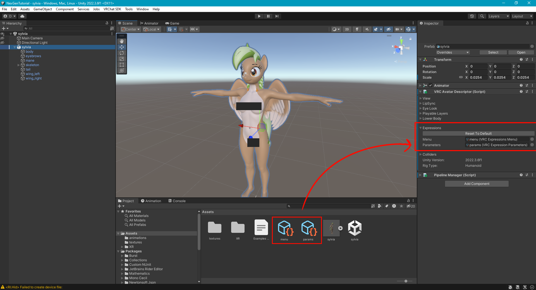Select the Scale tool
This screenshot has width=536, height=290.
[122, 59]
